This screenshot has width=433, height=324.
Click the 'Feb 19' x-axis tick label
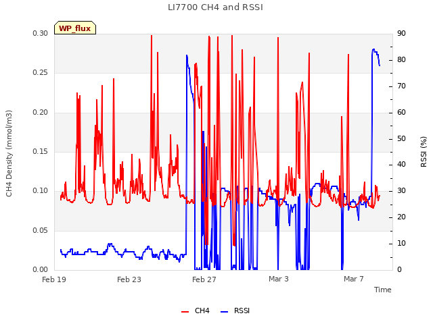[x=54, y=279]
